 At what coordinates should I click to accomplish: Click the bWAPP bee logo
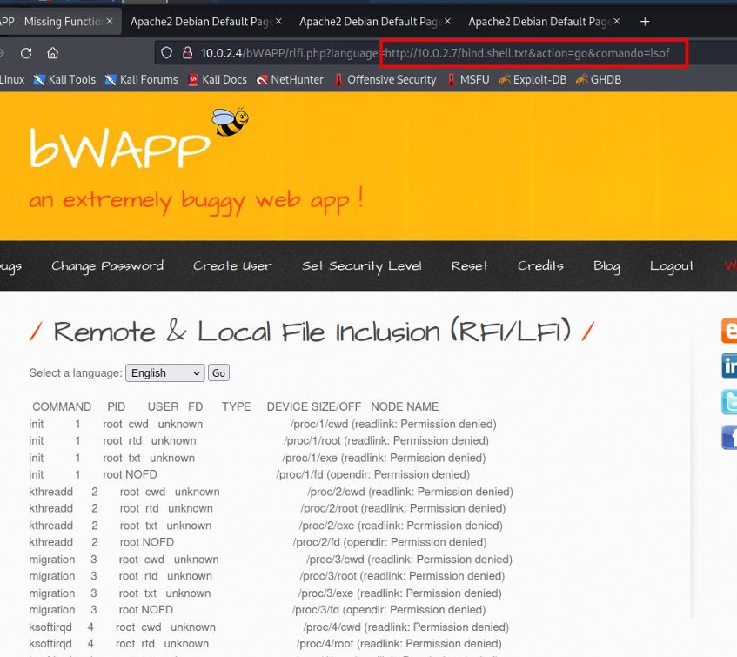coord(230,122)
